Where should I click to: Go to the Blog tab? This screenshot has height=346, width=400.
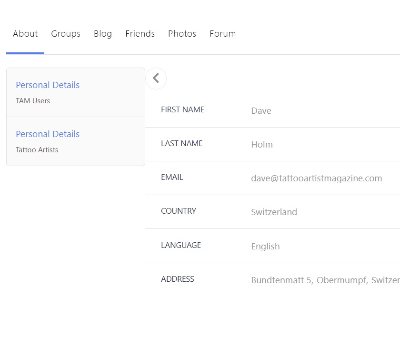pyautogui.click(x=103, y=34)
